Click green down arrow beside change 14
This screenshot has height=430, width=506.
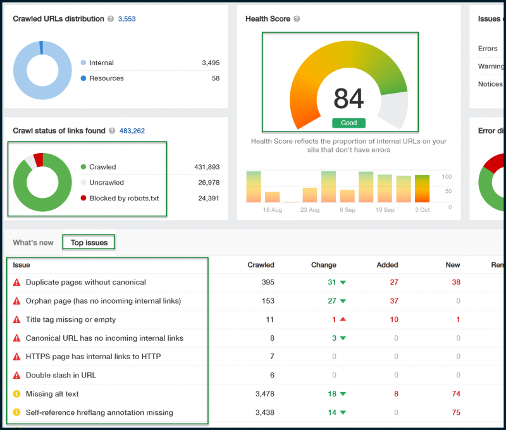[x=343, y=412]
